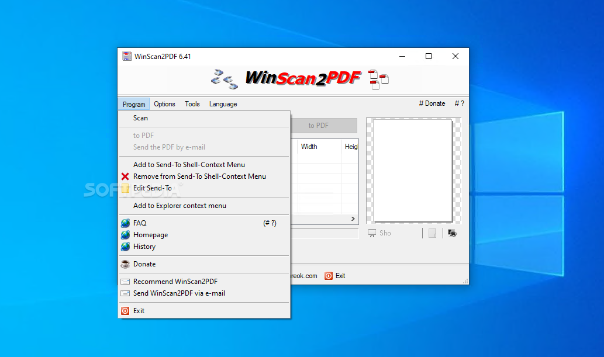Open the Language menu
Screen dimensions: 604x357
(x=223, y=104)
